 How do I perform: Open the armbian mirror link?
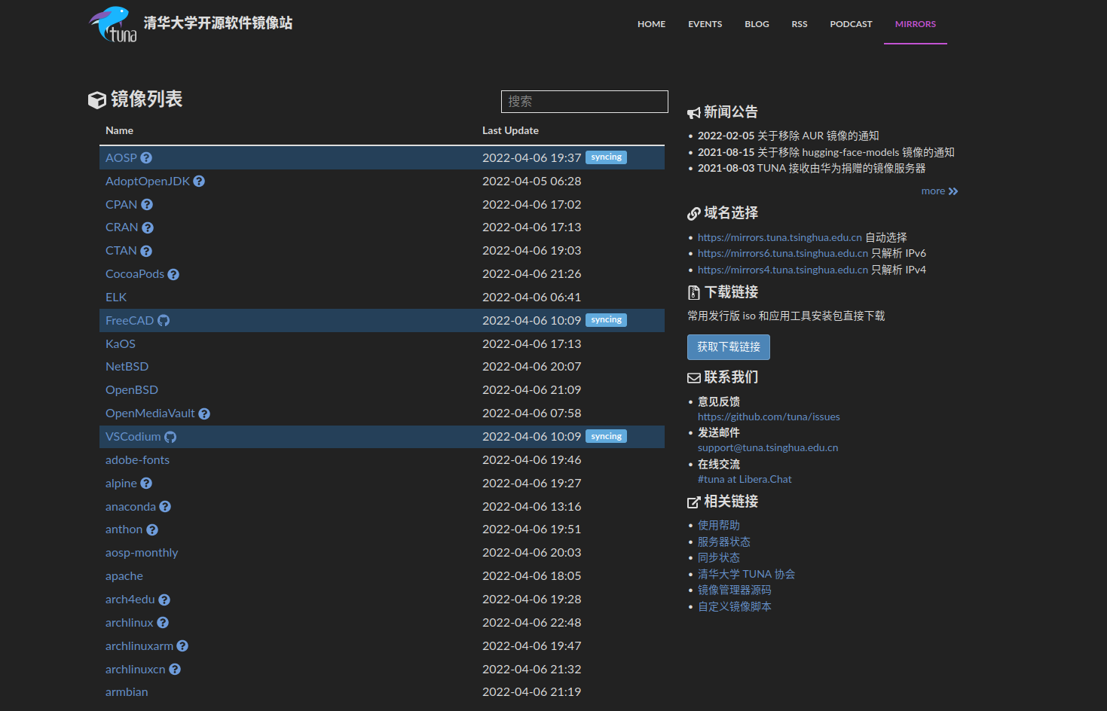127,692
